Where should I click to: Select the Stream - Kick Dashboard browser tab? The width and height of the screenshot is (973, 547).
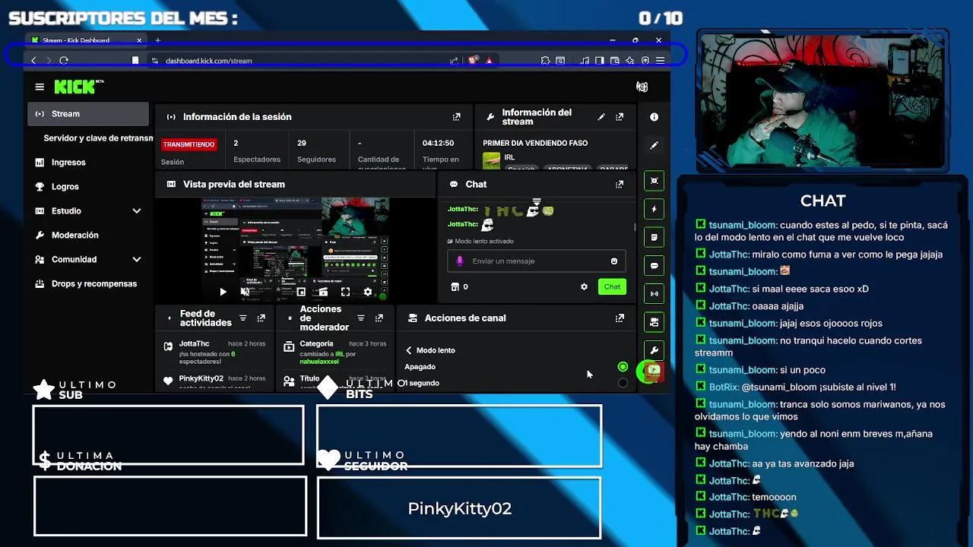click(x=86, y=40)
